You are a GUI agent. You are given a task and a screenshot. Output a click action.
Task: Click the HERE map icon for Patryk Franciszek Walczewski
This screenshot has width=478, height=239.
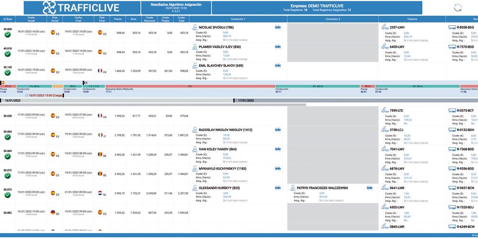(372, 188)
